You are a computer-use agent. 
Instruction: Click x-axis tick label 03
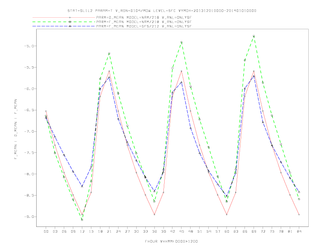pyautogui.click(x=55, y=231)
